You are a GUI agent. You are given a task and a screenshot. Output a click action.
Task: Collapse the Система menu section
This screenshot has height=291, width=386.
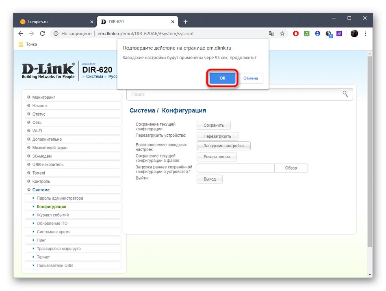point(73,190)
